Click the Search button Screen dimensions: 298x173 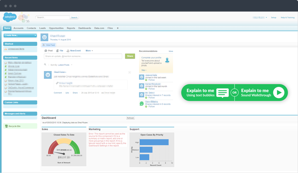(x=74, y=17)
